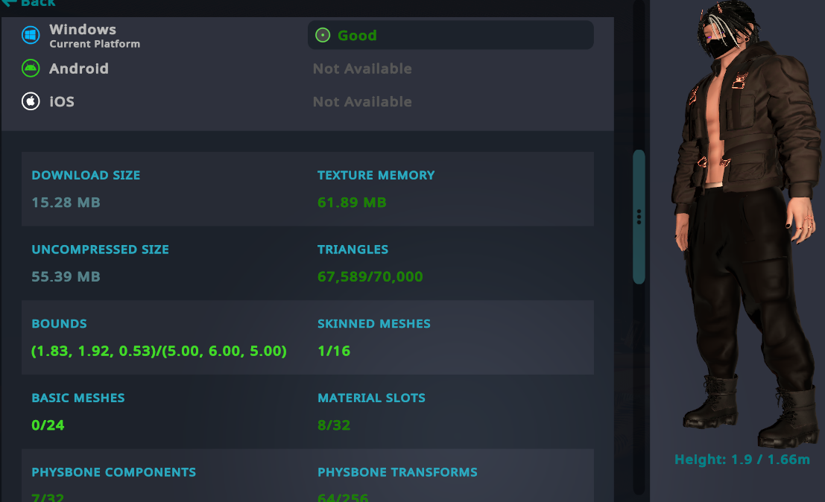The width and height of the screenshot is (825, 502).
Task: Click the PhysBone Components heading
Action: (x=113, y=472)
